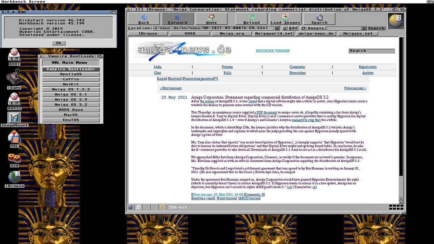434x244 pixels.
Task: Choose Amiga OS 1.3.3 in VBL menu
Action: point(71,89)
